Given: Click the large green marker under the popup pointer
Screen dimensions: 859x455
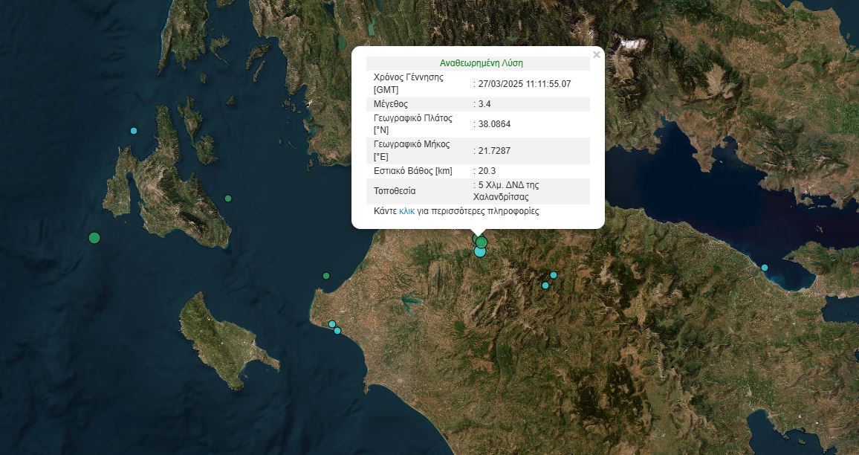Looking at the screenshot, I should [x=482, y=242].
